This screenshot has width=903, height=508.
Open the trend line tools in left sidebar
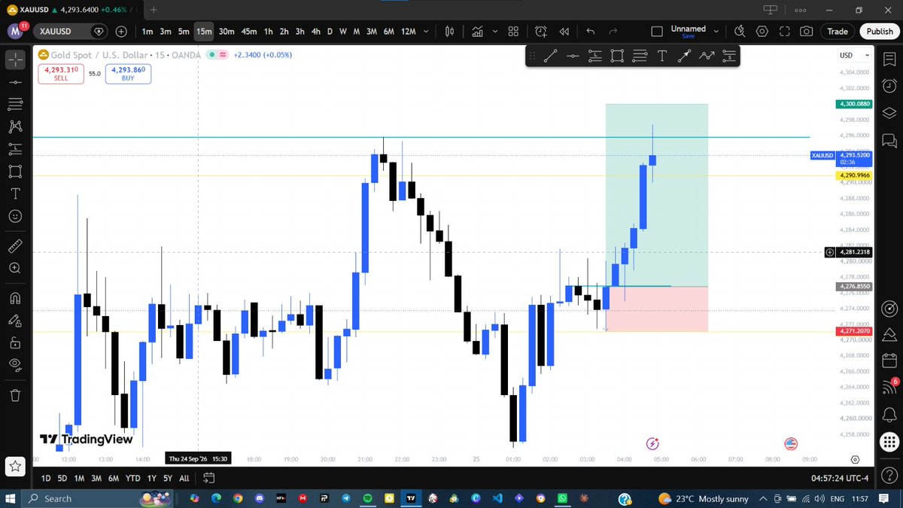[16, 81]
